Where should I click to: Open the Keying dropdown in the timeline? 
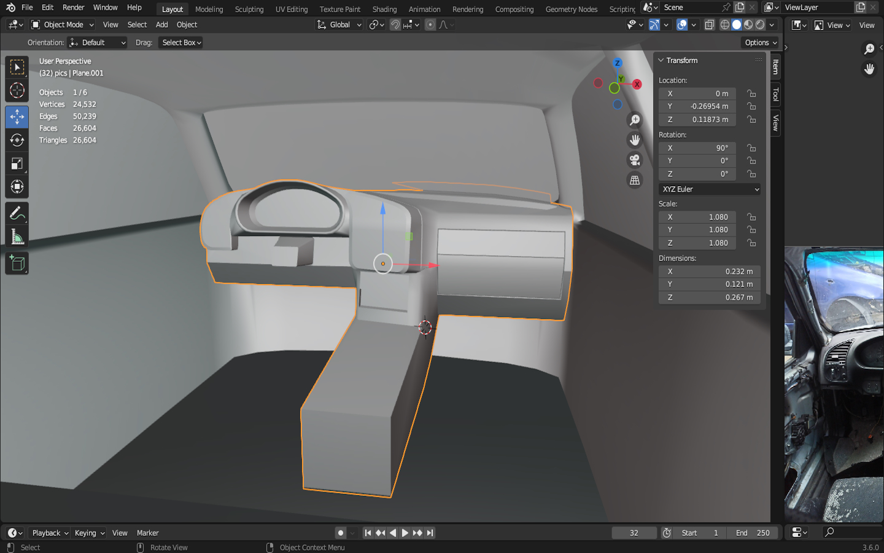(89, 533)
